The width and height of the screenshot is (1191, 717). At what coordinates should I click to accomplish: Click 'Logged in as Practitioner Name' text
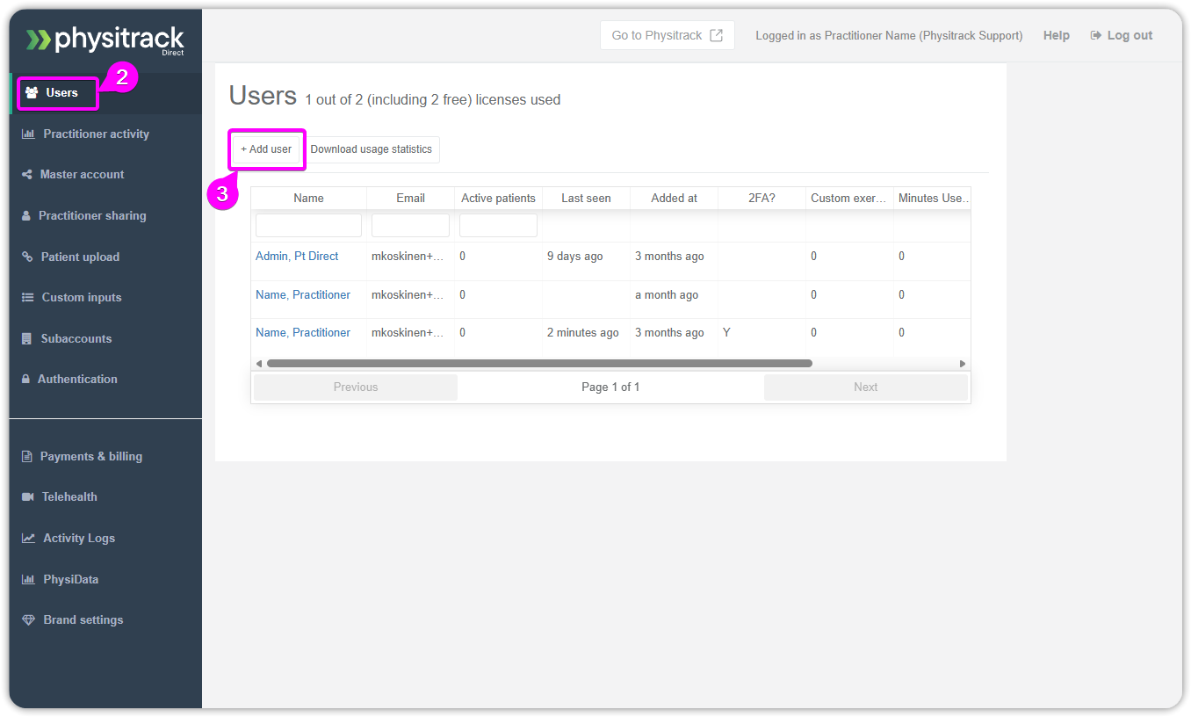point(889,35)
